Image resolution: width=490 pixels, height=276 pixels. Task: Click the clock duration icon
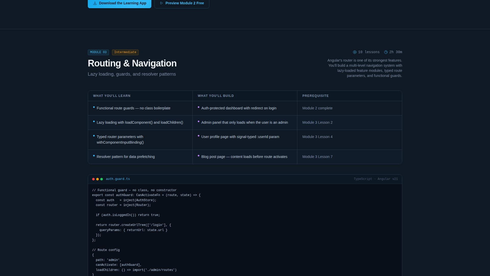tap(386, 52)
